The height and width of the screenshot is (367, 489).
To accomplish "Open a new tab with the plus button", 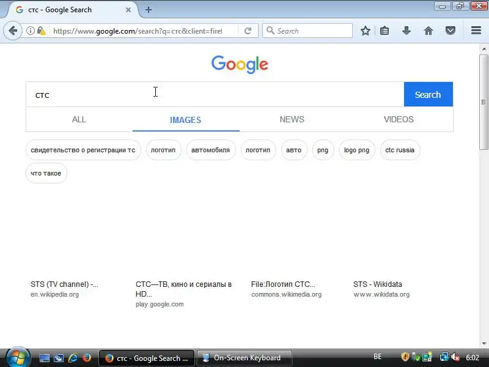I will 149,10.
